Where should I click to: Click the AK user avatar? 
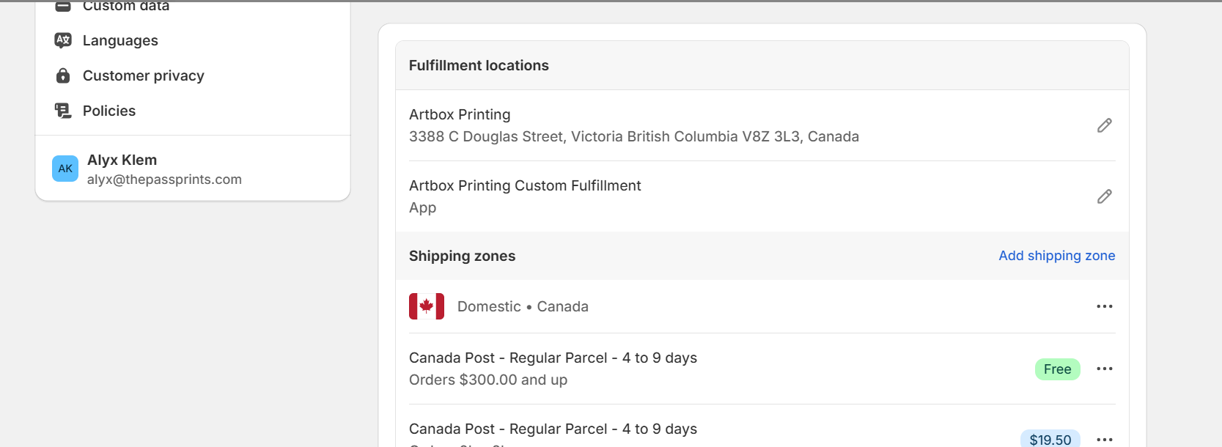point(65,169)
